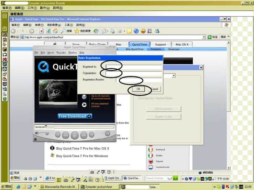This screenshot has height=190, width=254.
Task: Click the Registration Number input field
Action: point(139,79)
